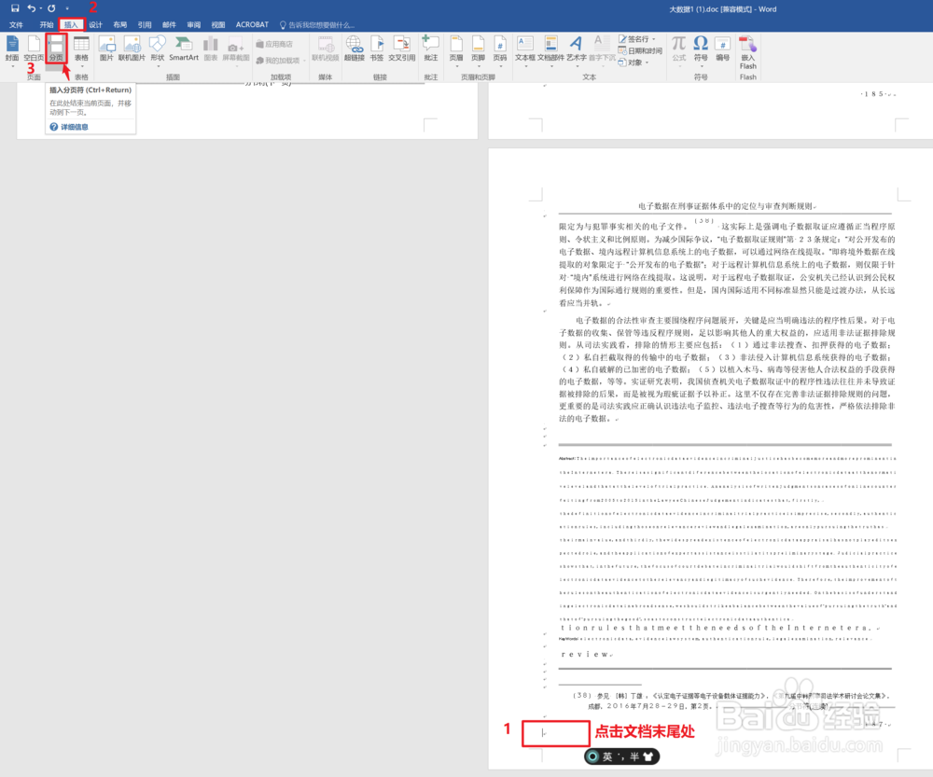This screenshot has height=777, width=933.
Task: Place cursor at document end paragraph mark
Action: point(544,733)
